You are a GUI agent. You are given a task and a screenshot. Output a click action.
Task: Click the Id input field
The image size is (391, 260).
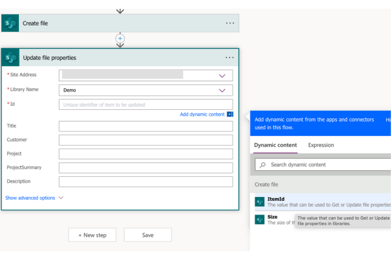[x=145, y=105]
